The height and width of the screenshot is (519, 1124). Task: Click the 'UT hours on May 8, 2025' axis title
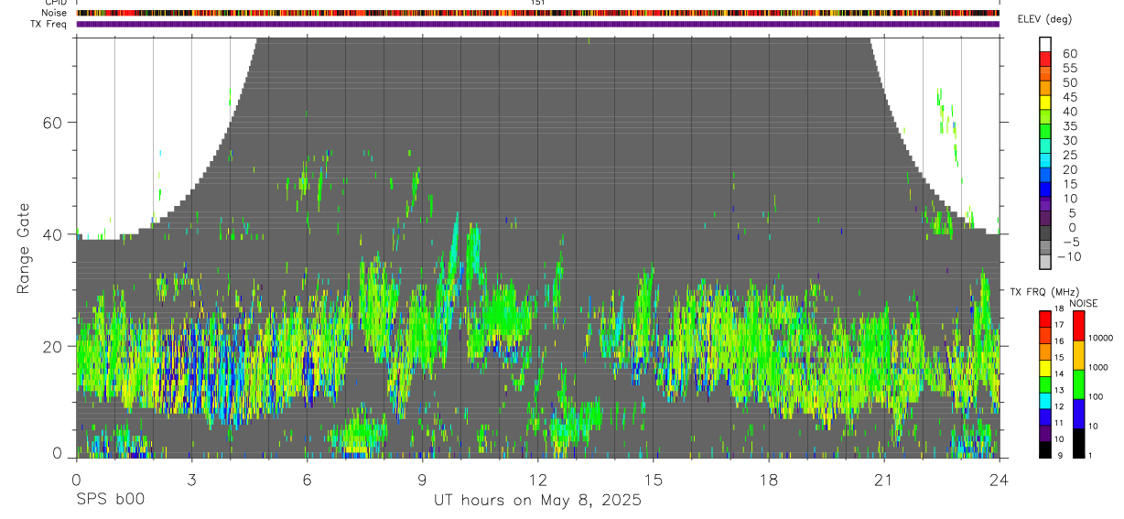click(537, 501)
